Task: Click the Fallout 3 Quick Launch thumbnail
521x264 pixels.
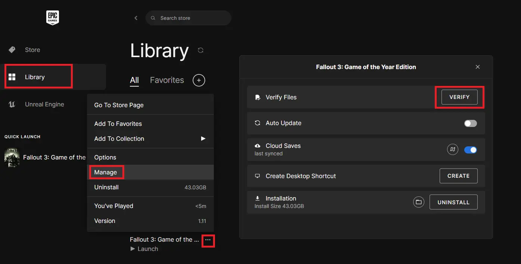Action: [x=12, y=158]
